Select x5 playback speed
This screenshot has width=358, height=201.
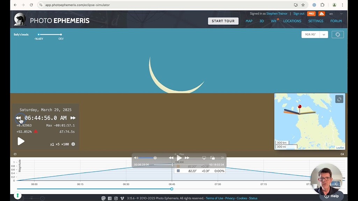point(58,144)
